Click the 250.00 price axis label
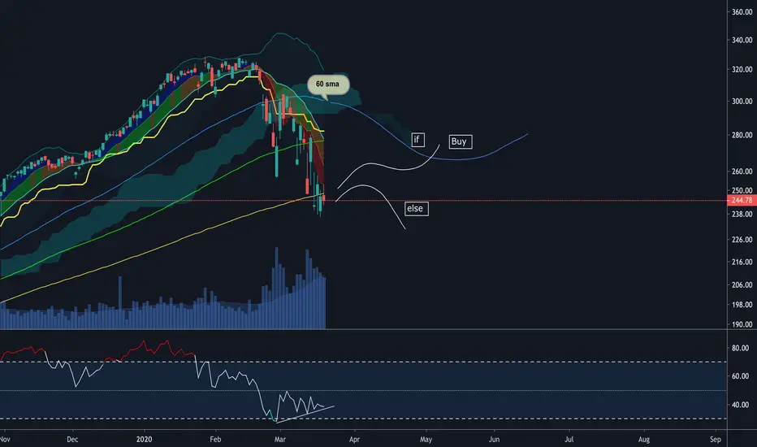The image size is (757, 447). coord(742,191)
